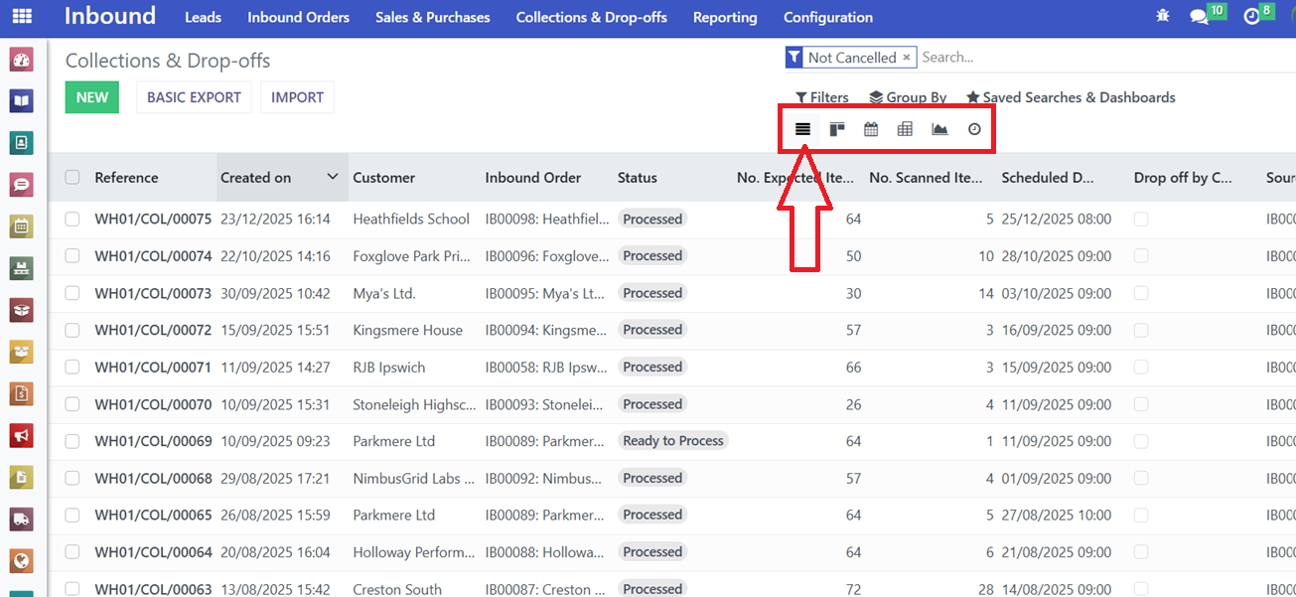
Task: Open the Reporting menu
Action: coord(725,17)
